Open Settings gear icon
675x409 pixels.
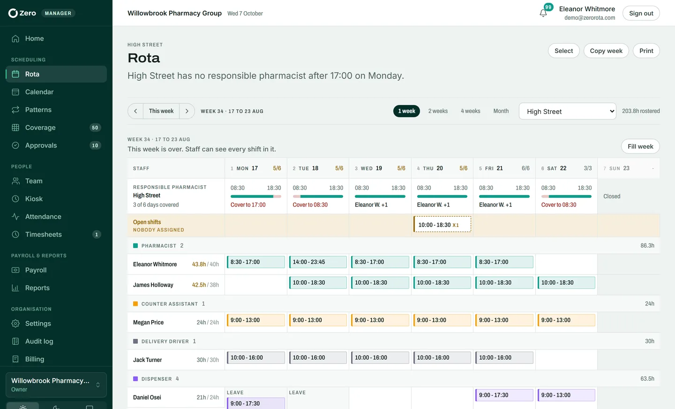pyautogui.click(x=15, y=324)
